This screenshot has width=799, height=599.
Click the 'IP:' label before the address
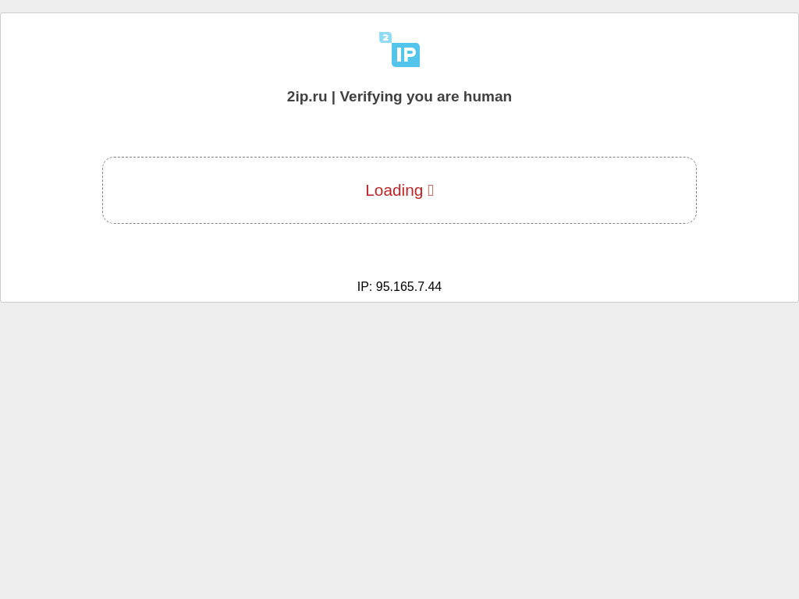tap(364, 287)
